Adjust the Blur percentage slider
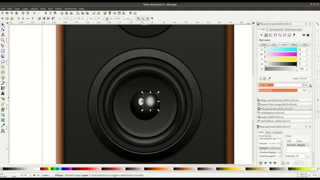 [283, 85]
